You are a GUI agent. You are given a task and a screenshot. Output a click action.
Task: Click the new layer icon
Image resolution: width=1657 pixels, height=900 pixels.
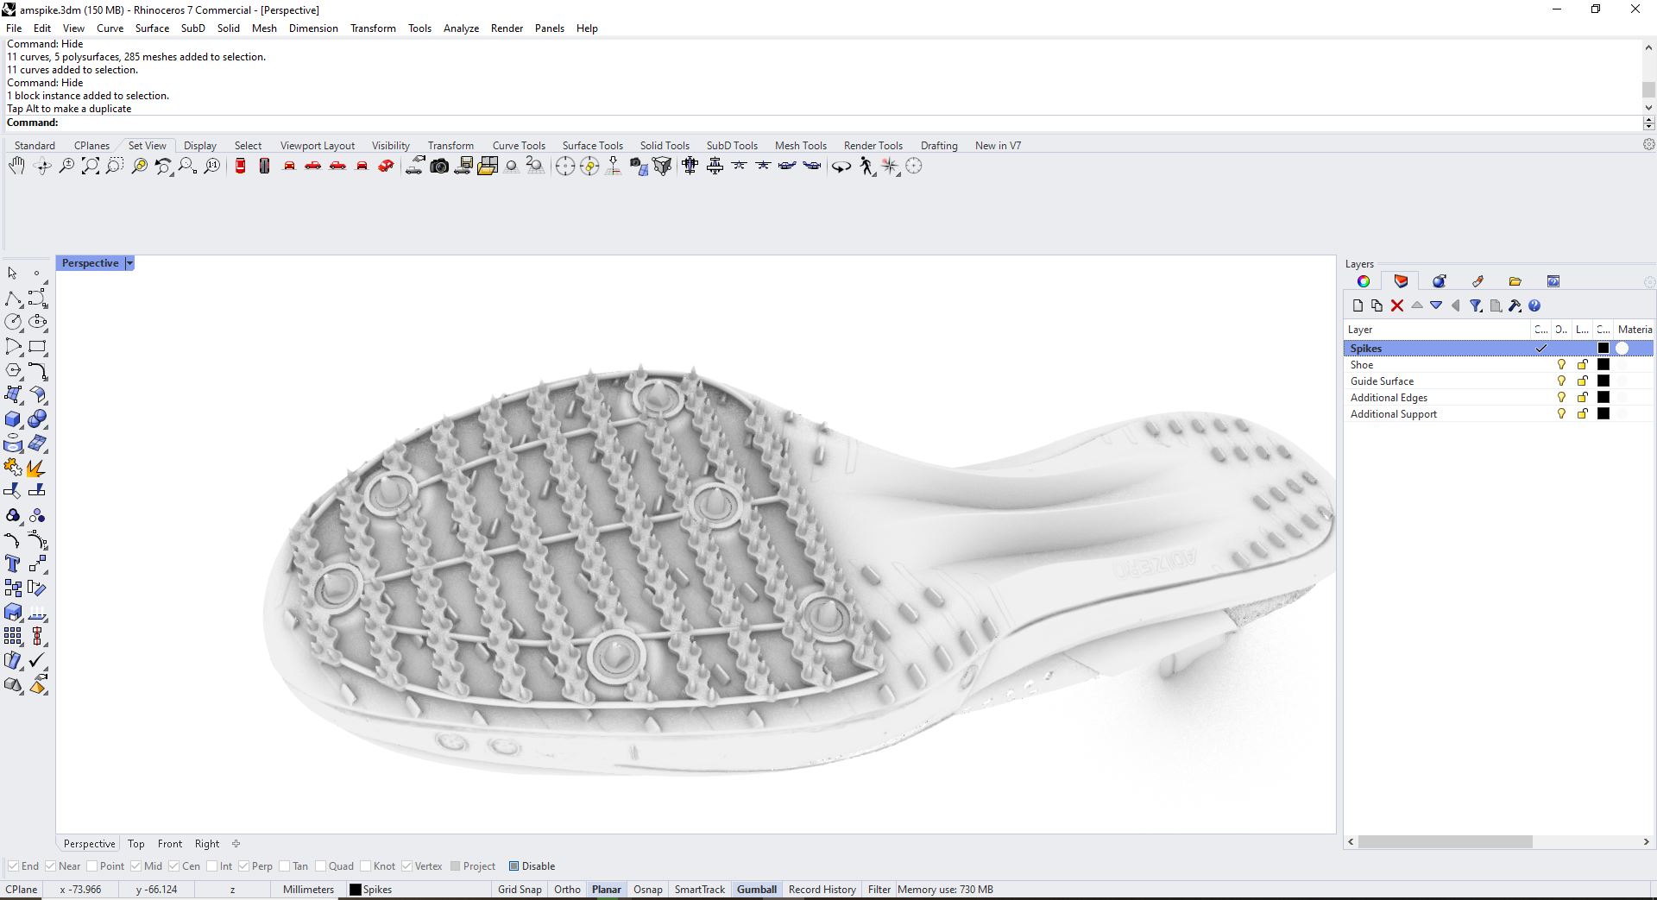(x=1358, y=305)
